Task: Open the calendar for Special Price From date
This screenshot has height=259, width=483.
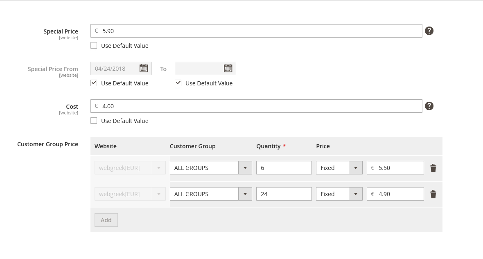Action: click(144, 68)
